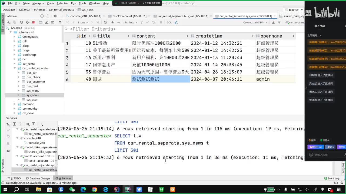Open Database Changes tool window
Viewport: 346px width, 194px height.
coord(38,178)
